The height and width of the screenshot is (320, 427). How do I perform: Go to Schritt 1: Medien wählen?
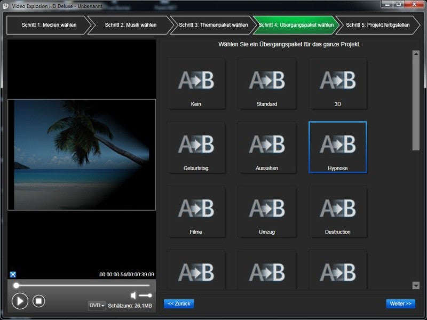click(x=49, y=25)
